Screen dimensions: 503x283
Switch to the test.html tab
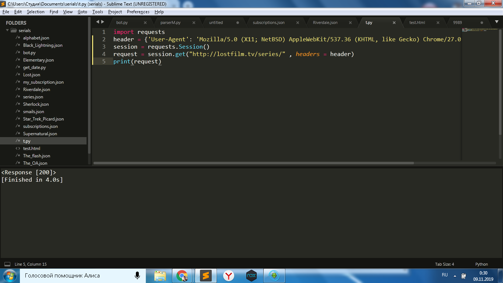[417, 22]
